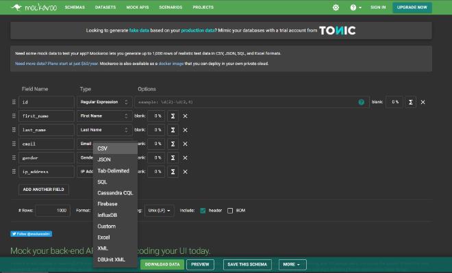The image size is (452, 273).
Task: Open the plans start at $60/year link
Action: point(56,64)
